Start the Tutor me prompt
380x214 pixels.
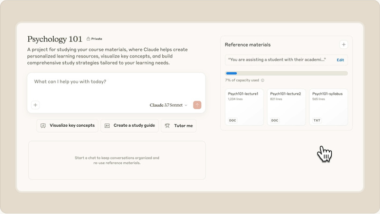click(x=178, y=126)
